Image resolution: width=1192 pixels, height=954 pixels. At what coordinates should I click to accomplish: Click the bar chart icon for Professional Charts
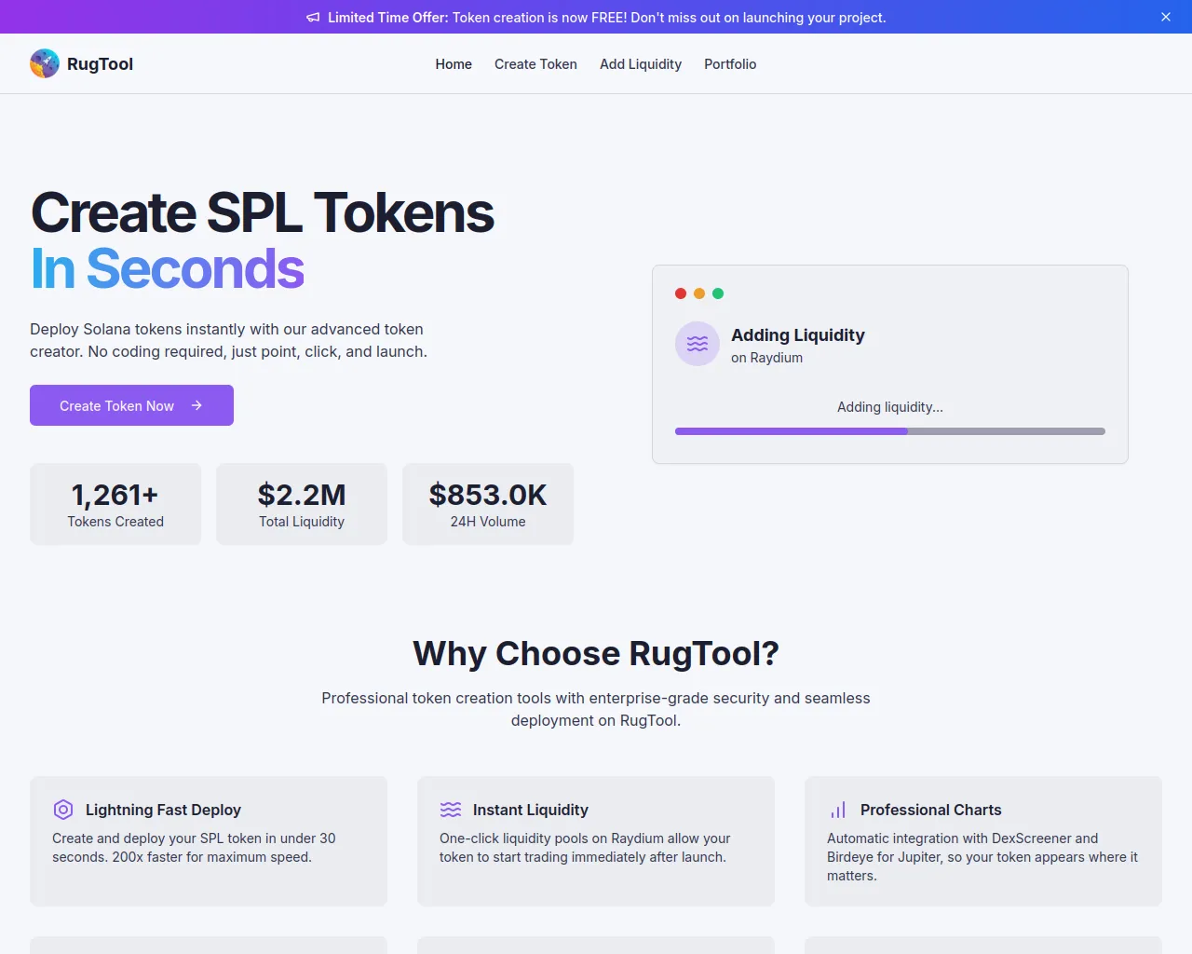coord(838,810)
